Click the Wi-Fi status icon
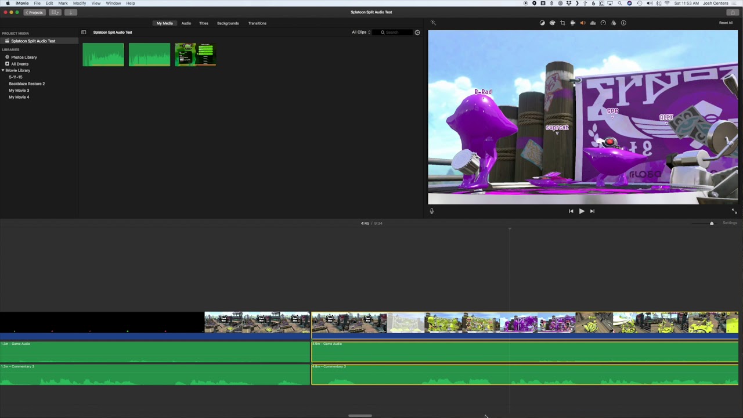The image size is (743, 418). (667, 3)
